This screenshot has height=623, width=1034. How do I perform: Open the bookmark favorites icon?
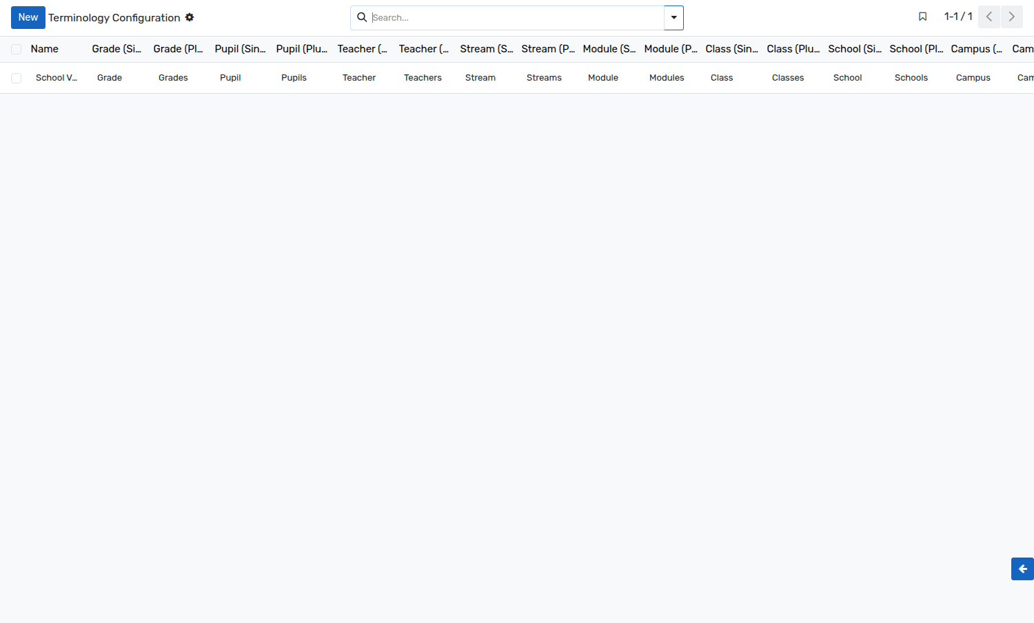click(x=922, y=17)
